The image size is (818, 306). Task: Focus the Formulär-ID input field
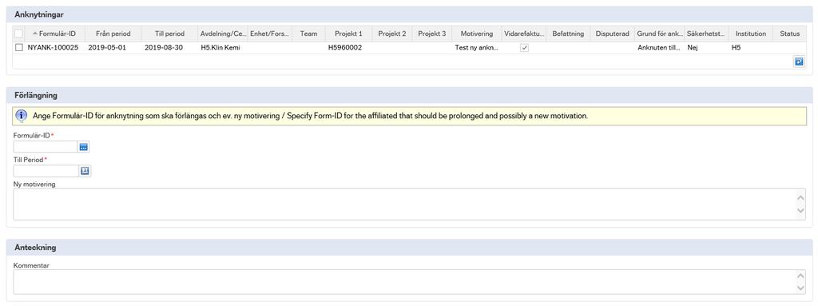(46, 148)
